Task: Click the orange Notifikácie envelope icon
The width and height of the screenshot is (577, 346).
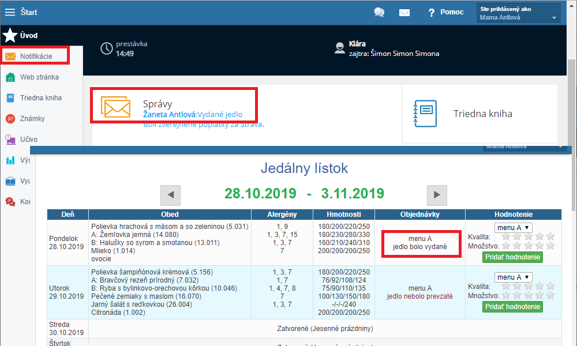Action: coord(10,57)
